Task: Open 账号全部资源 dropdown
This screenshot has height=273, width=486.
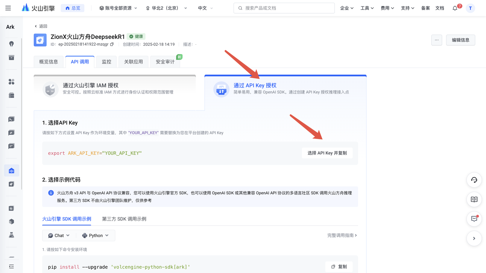Action: (118, 8)
